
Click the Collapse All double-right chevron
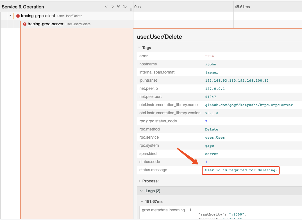(x=125, y=7)
